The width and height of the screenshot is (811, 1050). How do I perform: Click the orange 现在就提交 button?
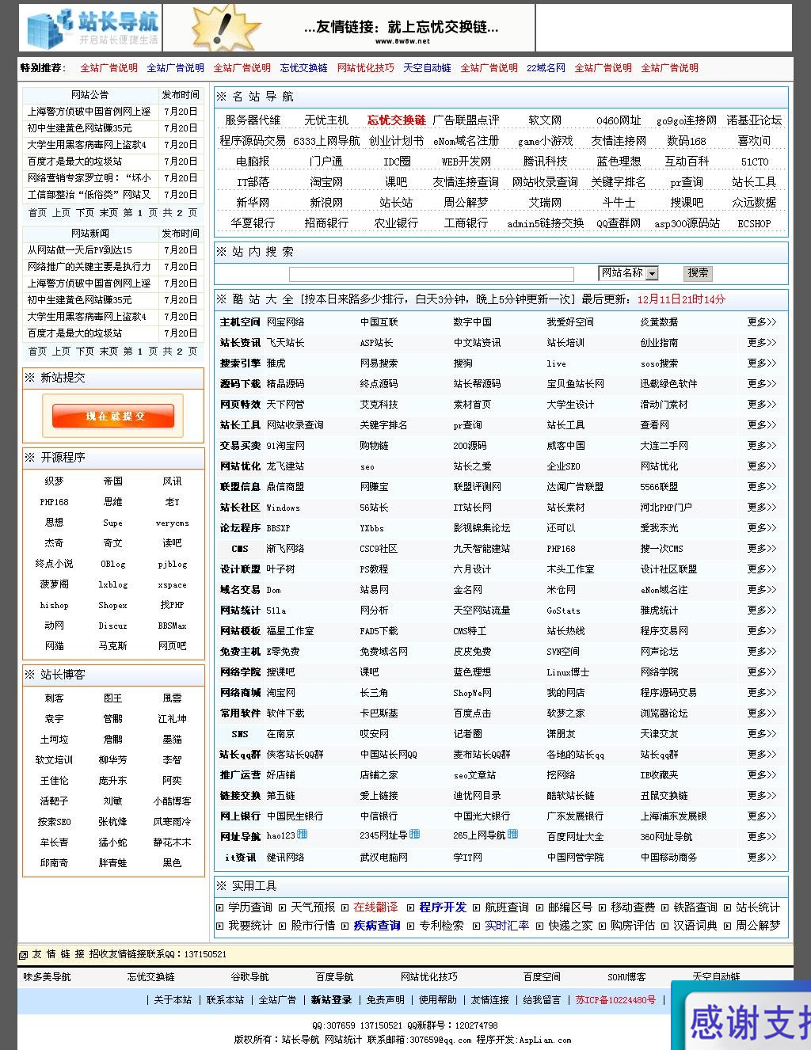tap(113, 416)
